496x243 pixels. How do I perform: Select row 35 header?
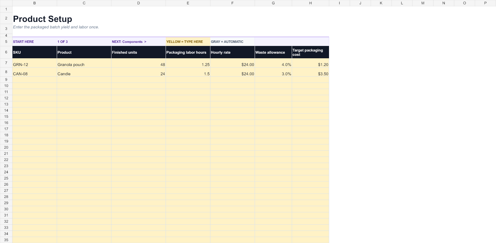[x=6, y=240]
